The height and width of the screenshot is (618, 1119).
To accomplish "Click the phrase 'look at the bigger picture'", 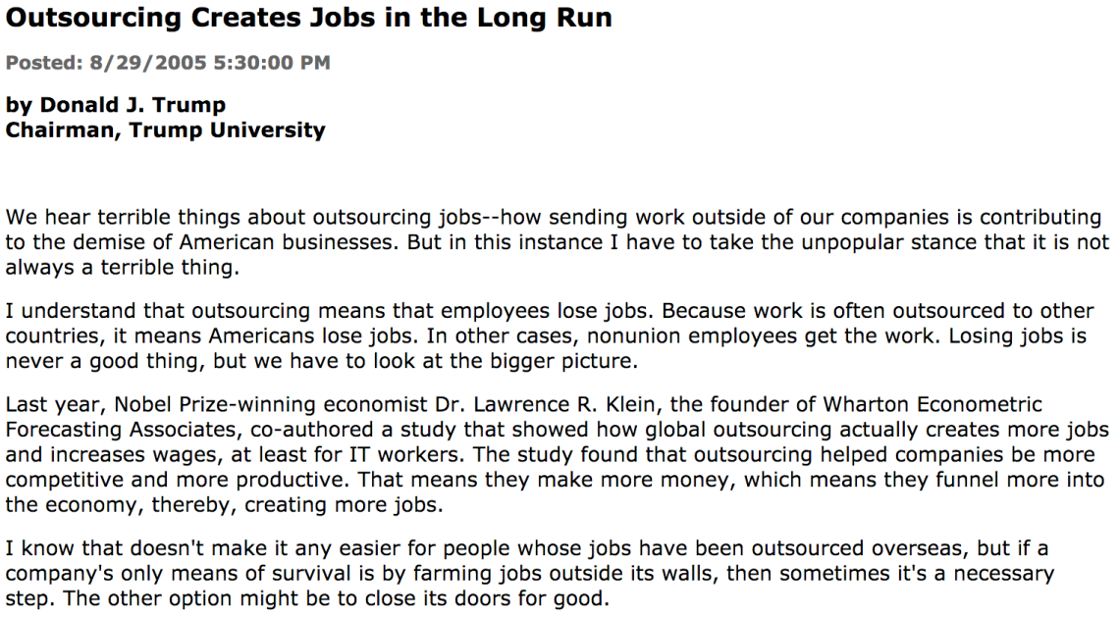I will tap(525, 361).
